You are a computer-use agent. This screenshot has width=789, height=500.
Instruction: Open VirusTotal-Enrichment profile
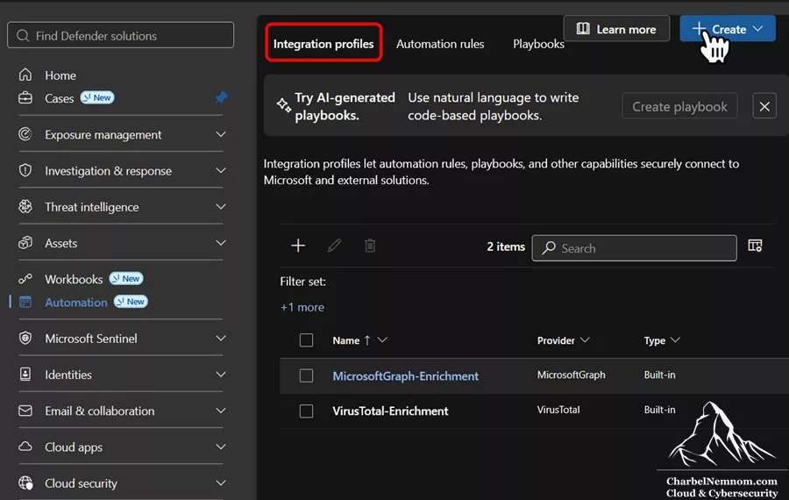[x=390, y=411]
